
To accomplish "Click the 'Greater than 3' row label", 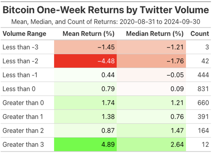I will pyautogui.click(x=23, y=144).
